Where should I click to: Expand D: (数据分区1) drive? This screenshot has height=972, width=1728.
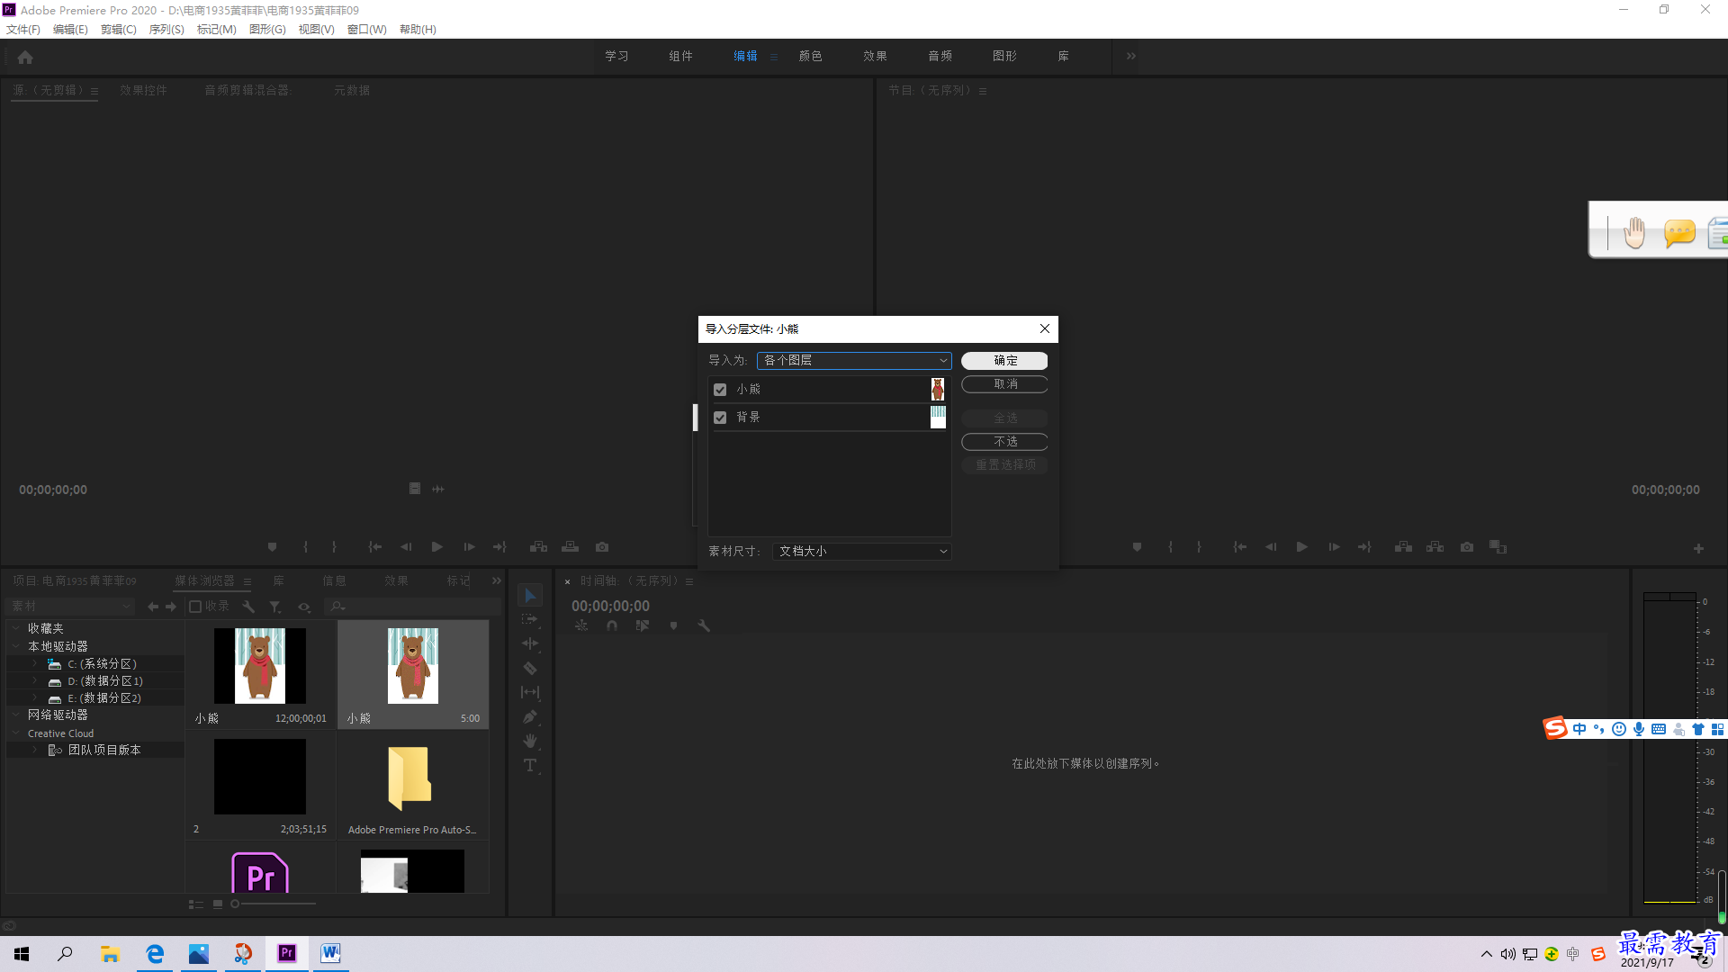coord(35,680)
